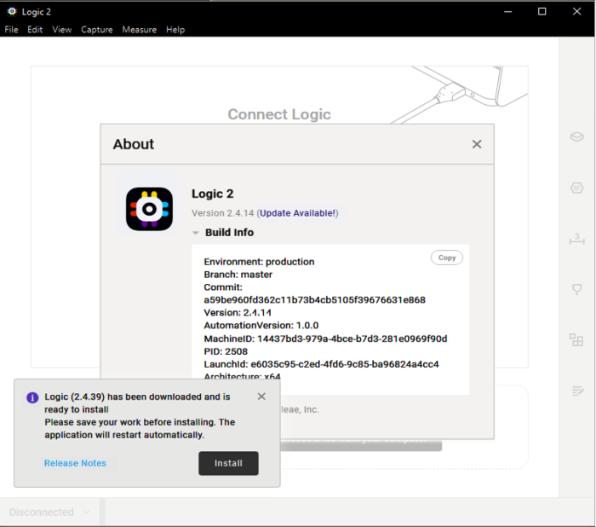
Task: Collapse the Build Info section
Action: pyautogui.click(x=196, y=233)
